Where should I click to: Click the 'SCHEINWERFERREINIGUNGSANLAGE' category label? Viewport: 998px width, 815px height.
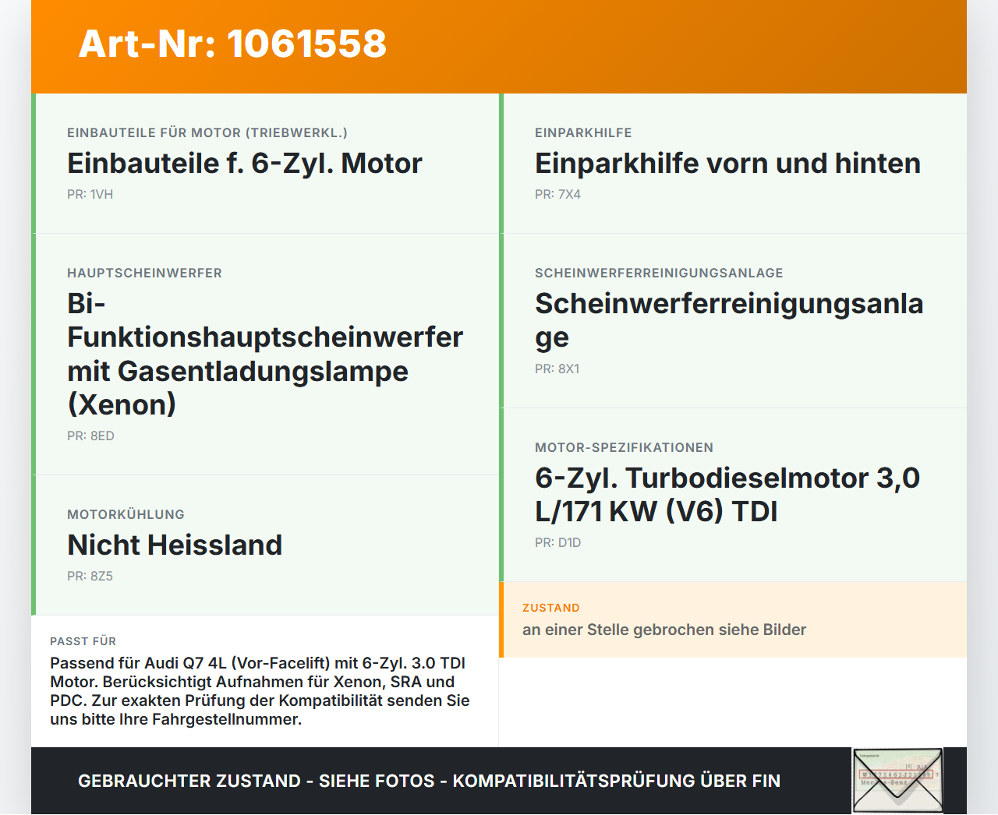(x=659, y=273)
